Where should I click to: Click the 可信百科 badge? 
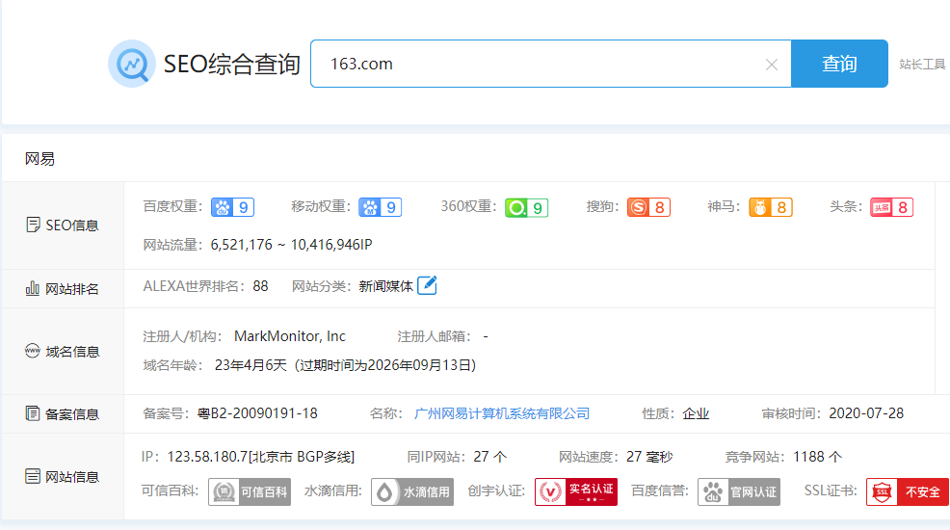[250, 491]
